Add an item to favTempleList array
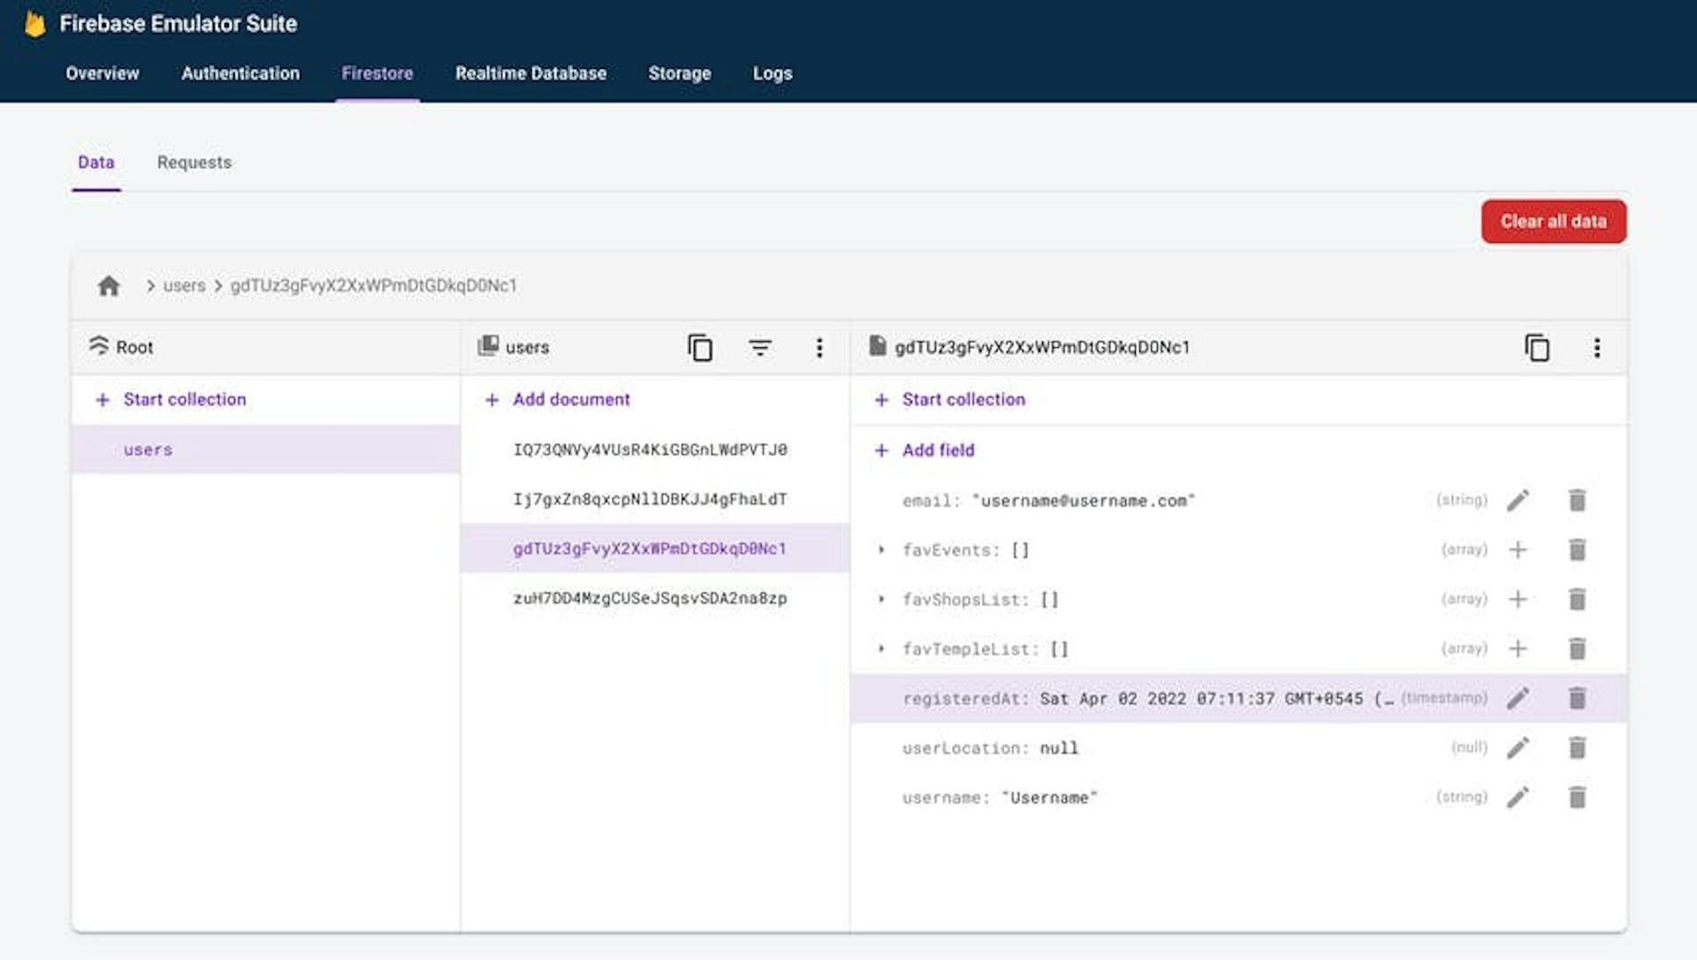The image size is (1697, 960). click(1518, 649)
